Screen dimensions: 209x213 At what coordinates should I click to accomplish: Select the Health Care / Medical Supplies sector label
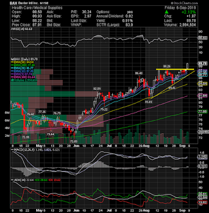(37, 8)
